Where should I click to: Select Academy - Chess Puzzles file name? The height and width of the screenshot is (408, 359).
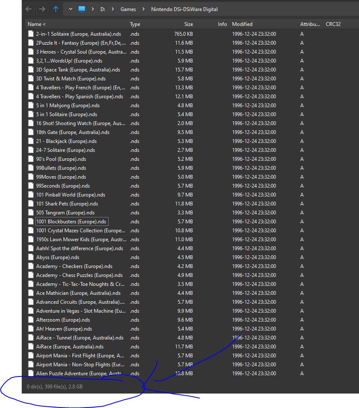pyautogui.click(x=79, y=275)
